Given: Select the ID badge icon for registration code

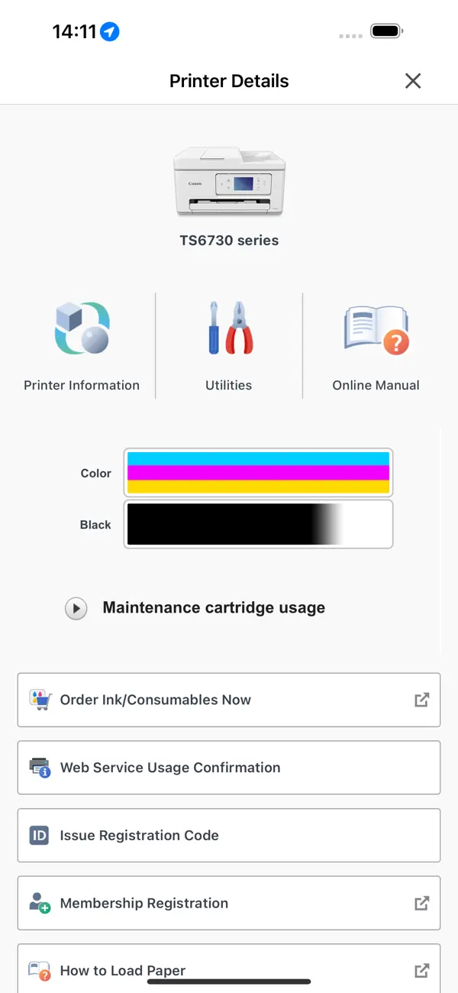Looking at the screenshot, I should click(x=40, y=835).
